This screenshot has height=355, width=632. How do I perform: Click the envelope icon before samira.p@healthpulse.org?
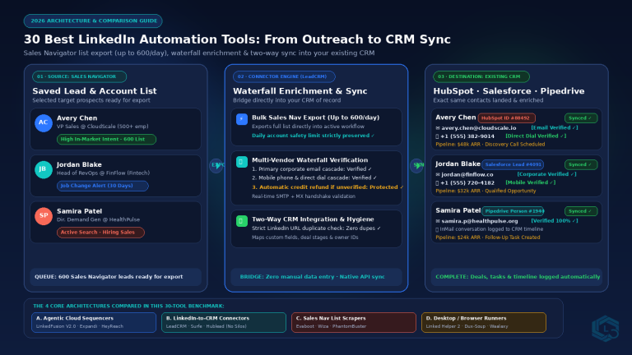coord(438,221)
